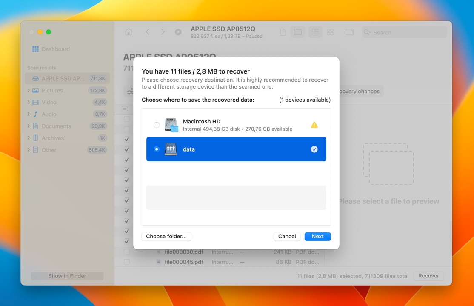Click the checkmark badge on data row
Viewport: 474px width, 306px height.
pos(314,149)
